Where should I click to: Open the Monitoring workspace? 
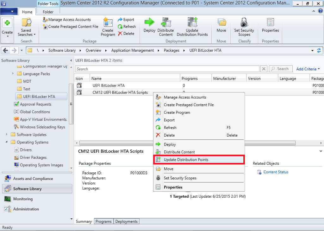(x=37, y=199)
